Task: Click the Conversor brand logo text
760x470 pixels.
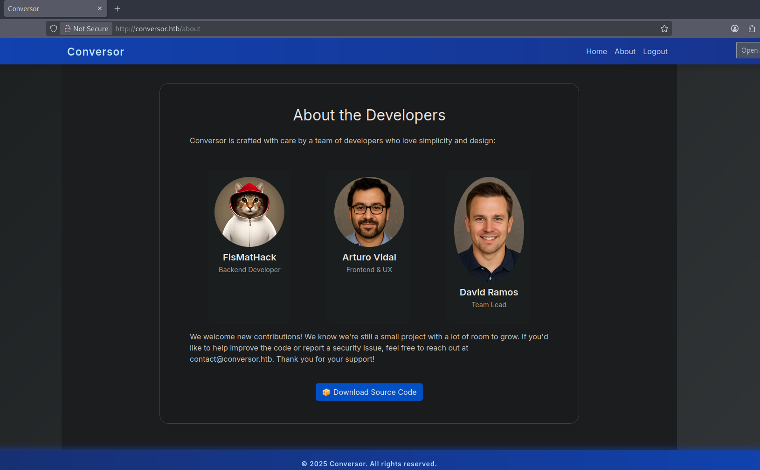Action: pyautogui.click(x=96, y=52)
